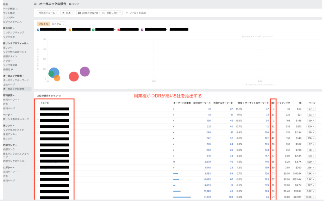Open the 月間ボリューム dropdown
Screen dimensions: 324x201
(x=48, y=13)
